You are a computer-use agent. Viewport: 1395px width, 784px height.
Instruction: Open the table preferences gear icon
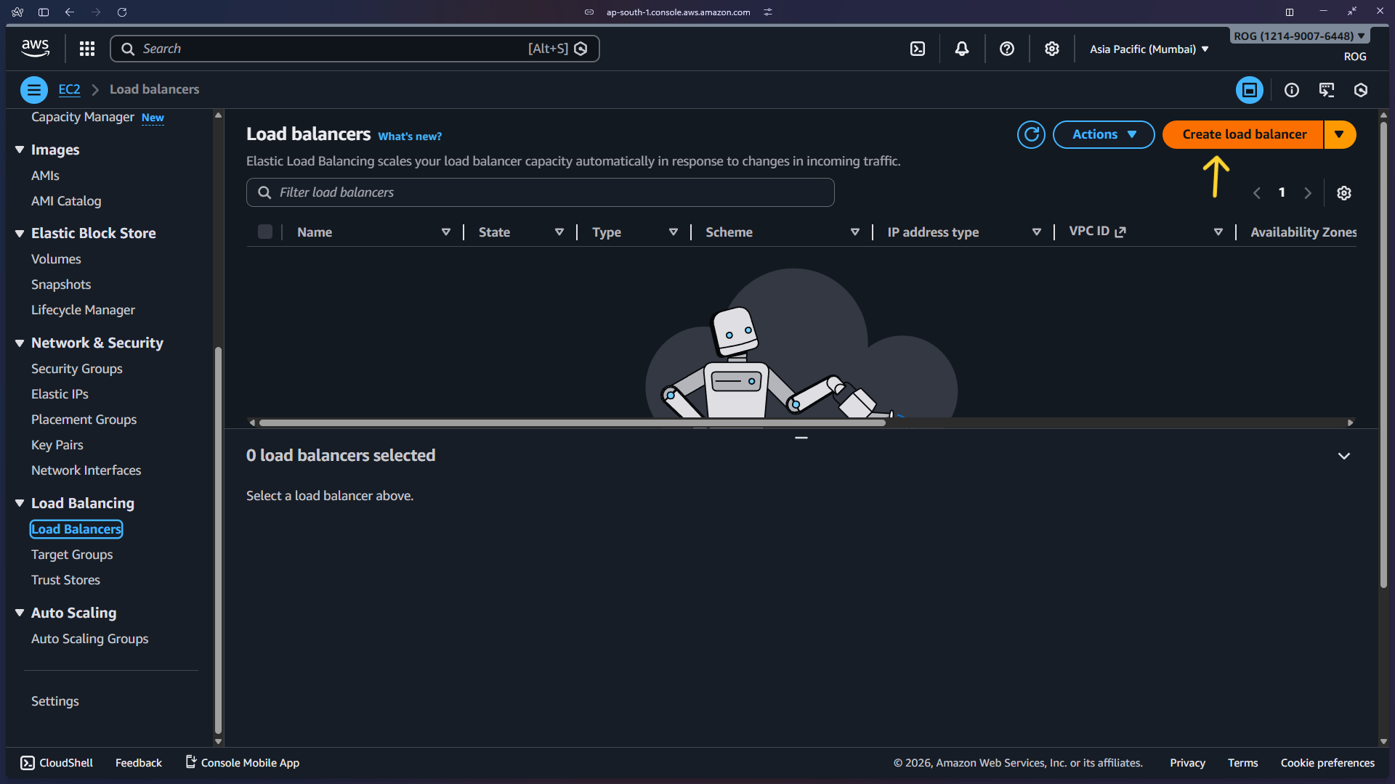pos(1343,192)
